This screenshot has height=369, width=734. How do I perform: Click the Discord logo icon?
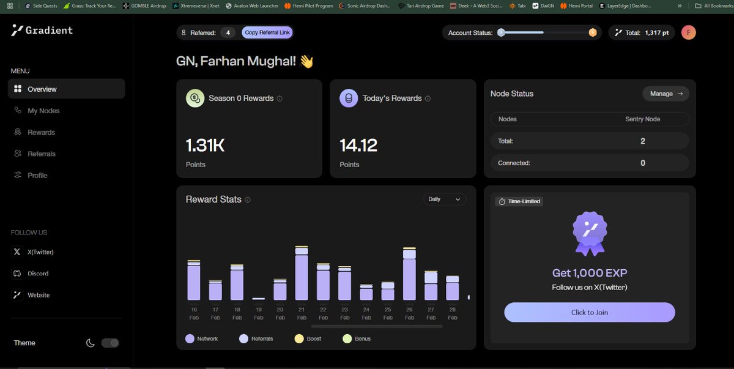pos(17,273)
